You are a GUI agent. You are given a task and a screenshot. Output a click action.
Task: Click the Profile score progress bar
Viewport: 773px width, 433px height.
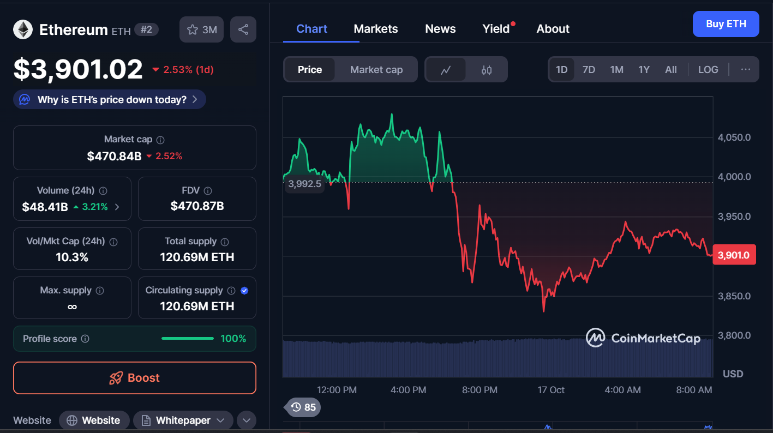click(x=188, y=339)
